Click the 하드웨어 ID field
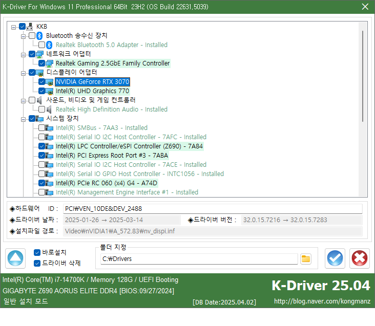This screenshot has height=326, width=375. [x=213, y=209]
